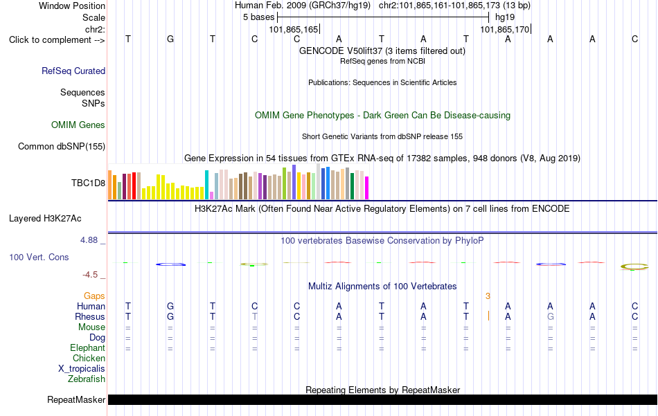
Task: Click the '100 Vert. Cons' track label
Action: [39, 257]
